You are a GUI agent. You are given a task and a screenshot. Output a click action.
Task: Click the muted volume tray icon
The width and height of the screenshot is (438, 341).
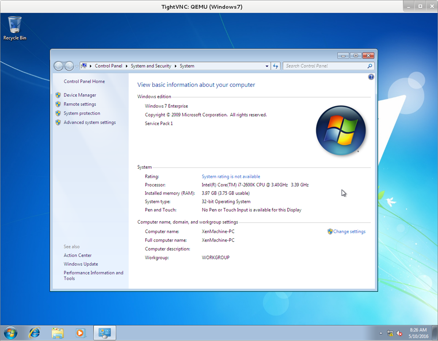pos(399,333)
